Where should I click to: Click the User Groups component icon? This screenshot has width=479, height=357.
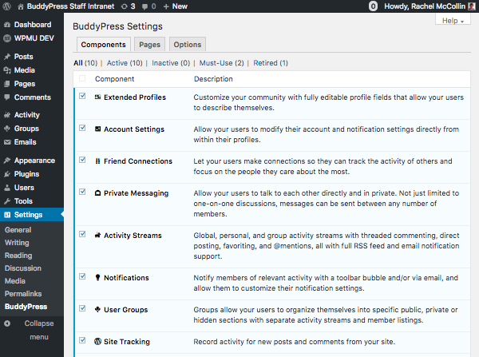click(x=97, y=309)
